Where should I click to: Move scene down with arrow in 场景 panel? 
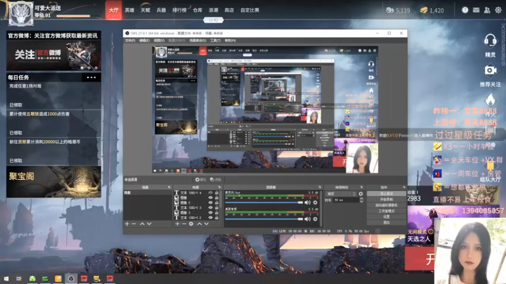(149, 224)
